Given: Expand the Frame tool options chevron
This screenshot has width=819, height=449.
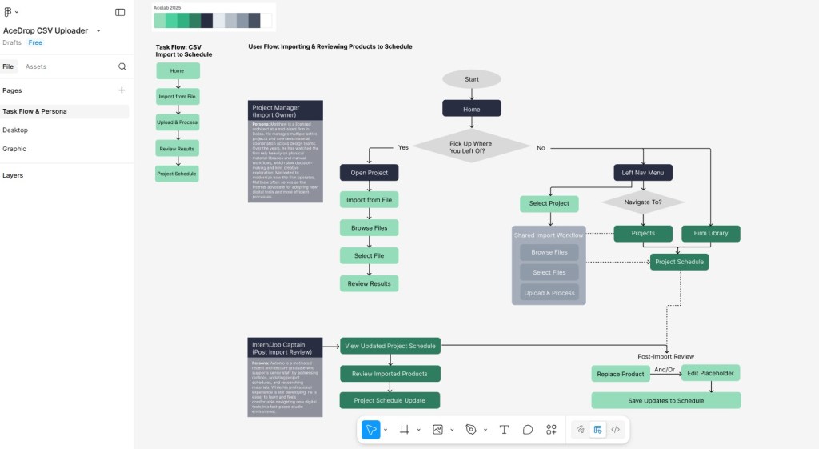Looking at the screenshot, I should (418, 430).
